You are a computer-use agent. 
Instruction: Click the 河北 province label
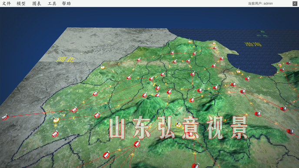pyautogui.click(x=65, y=59)
